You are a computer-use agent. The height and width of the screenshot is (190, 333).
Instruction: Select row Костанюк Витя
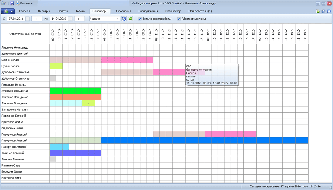click(25, 178)
